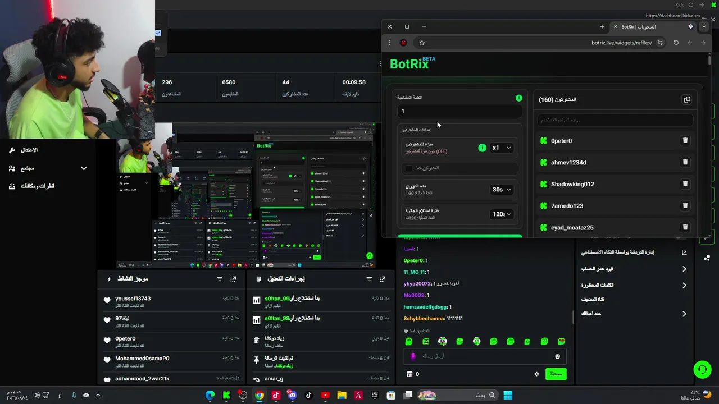The image size is (719, 404).
Task: Copy the participants list in BotRix
Action: [687, 99]
